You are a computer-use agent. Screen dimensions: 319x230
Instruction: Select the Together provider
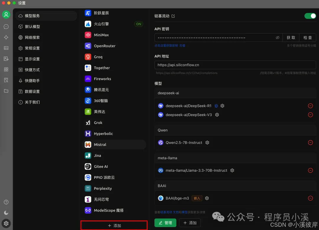click(x=114, y=68)
